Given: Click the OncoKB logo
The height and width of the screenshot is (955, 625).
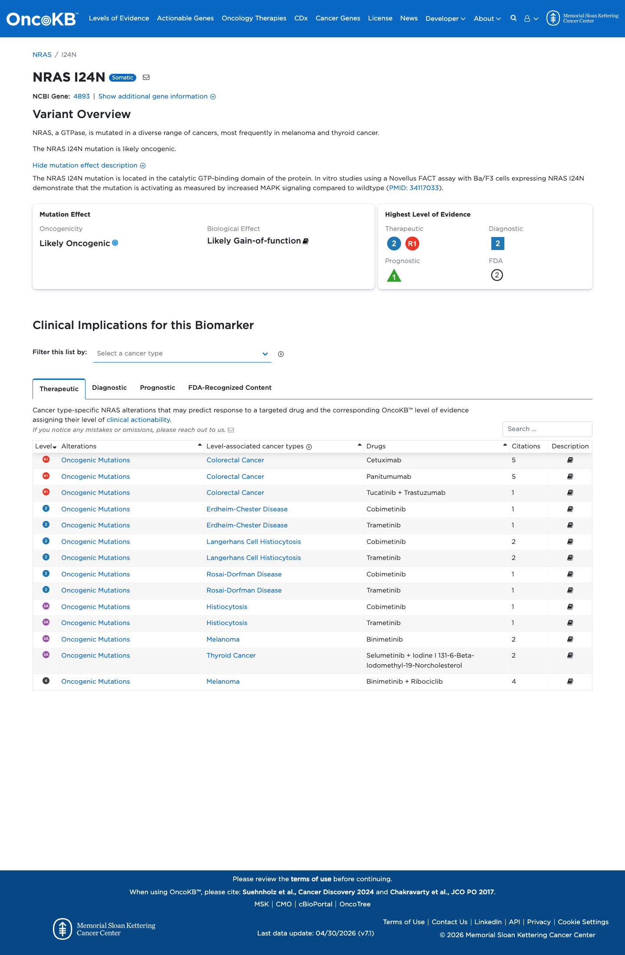Looking at the screenshot, I should coord(42,19).
